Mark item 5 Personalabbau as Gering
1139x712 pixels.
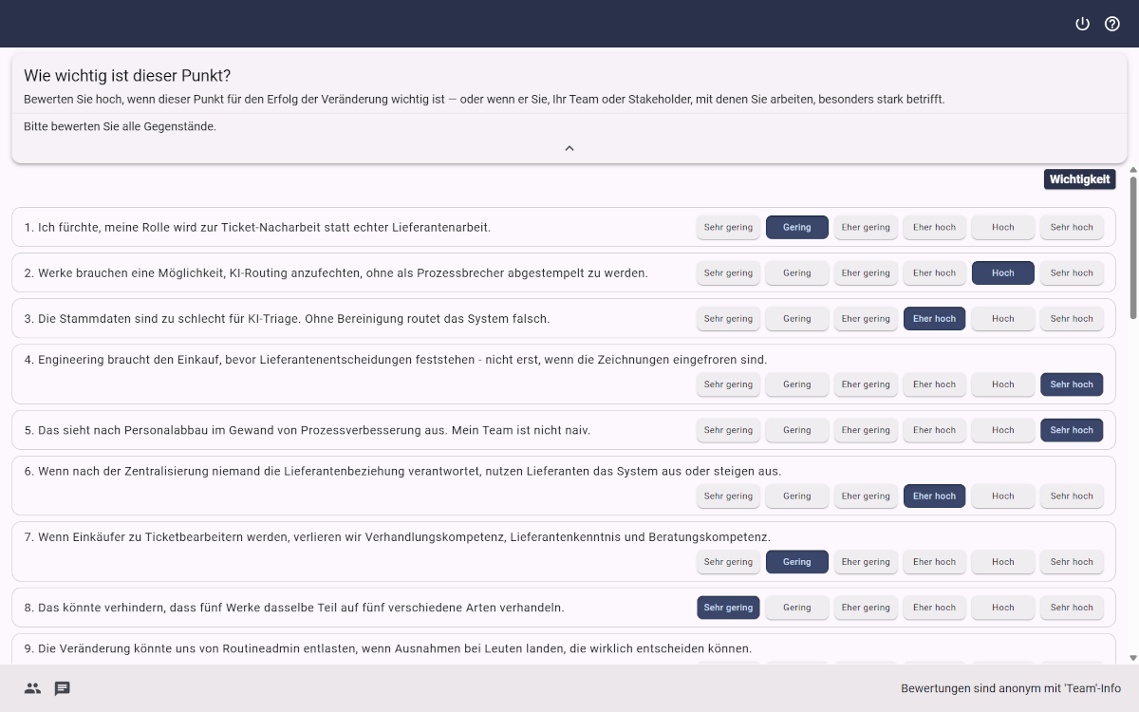click(797, 430)
